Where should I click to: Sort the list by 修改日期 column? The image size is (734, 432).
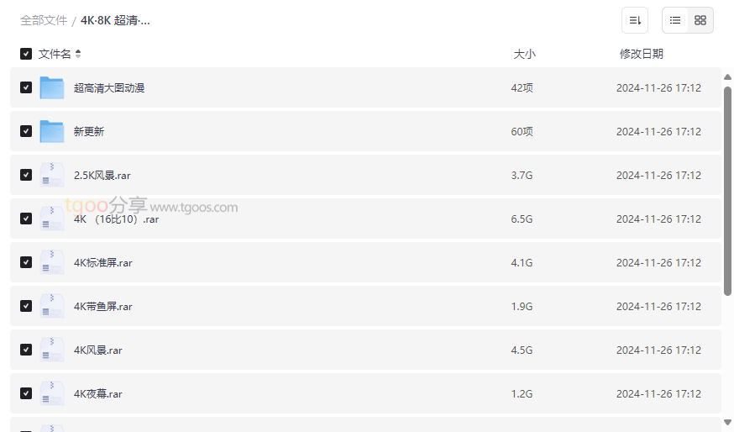coord(642,54)
